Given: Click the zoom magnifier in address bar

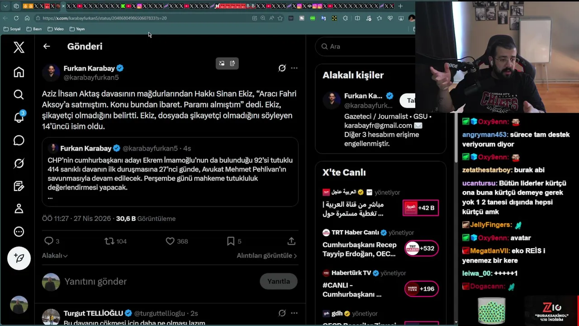Looking at the screenshot, I should click(263, 18).
